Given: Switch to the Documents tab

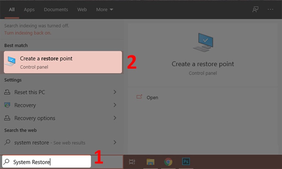Looking at the screenshot, I should coord(56,10).
